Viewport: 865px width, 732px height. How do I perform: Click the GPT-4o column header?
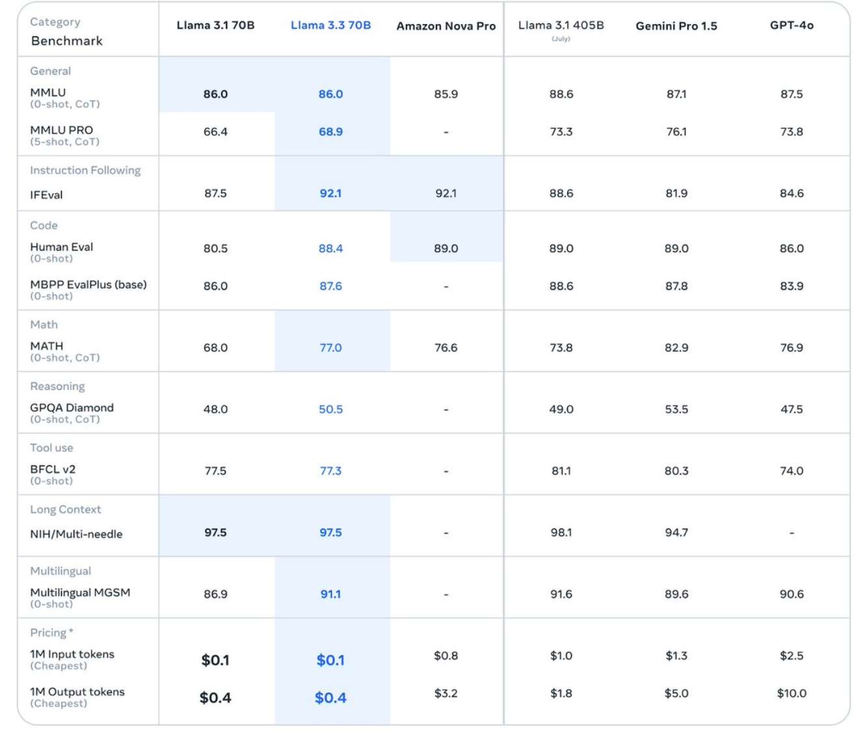792,25
